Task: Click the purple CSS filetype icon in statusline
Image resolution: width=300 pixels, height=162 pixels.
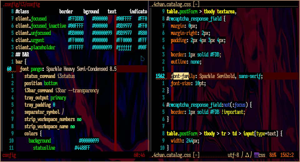Action: tap(257, 155)
